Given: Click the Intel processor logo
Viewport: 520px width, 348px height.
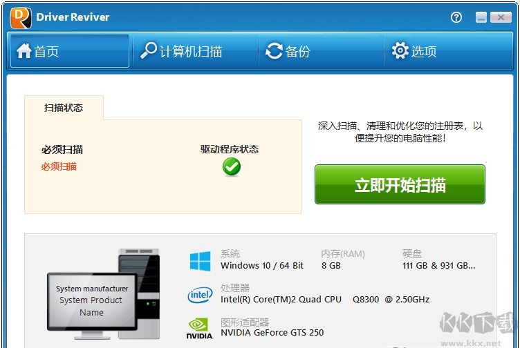Looking at the screenshot, I should tap(200, 295).
